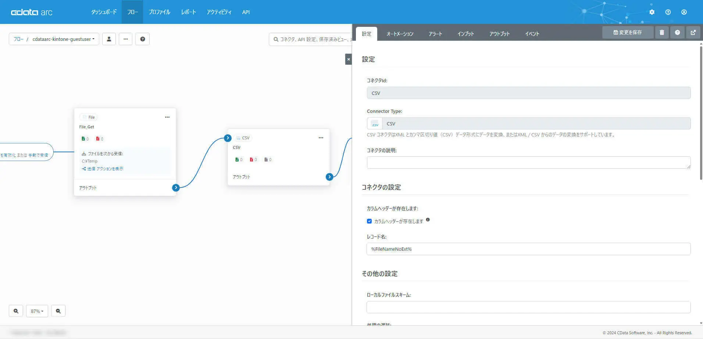Open the settings gear in header
Image resolution: width=703 pixels, height=339 pixels.
point(652,12)
